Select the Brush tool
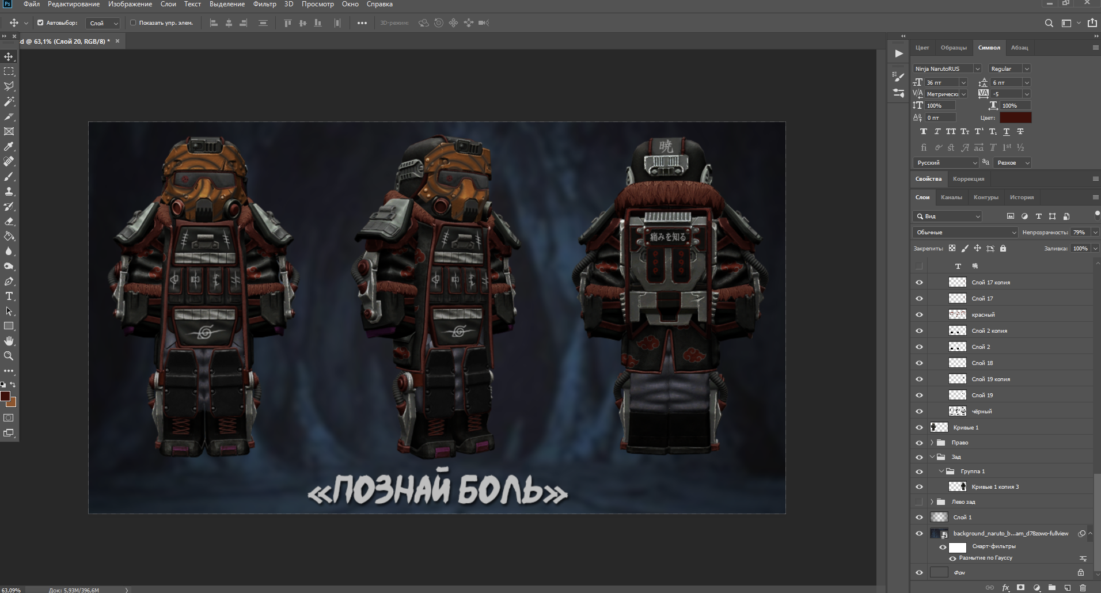 point(9,176)
